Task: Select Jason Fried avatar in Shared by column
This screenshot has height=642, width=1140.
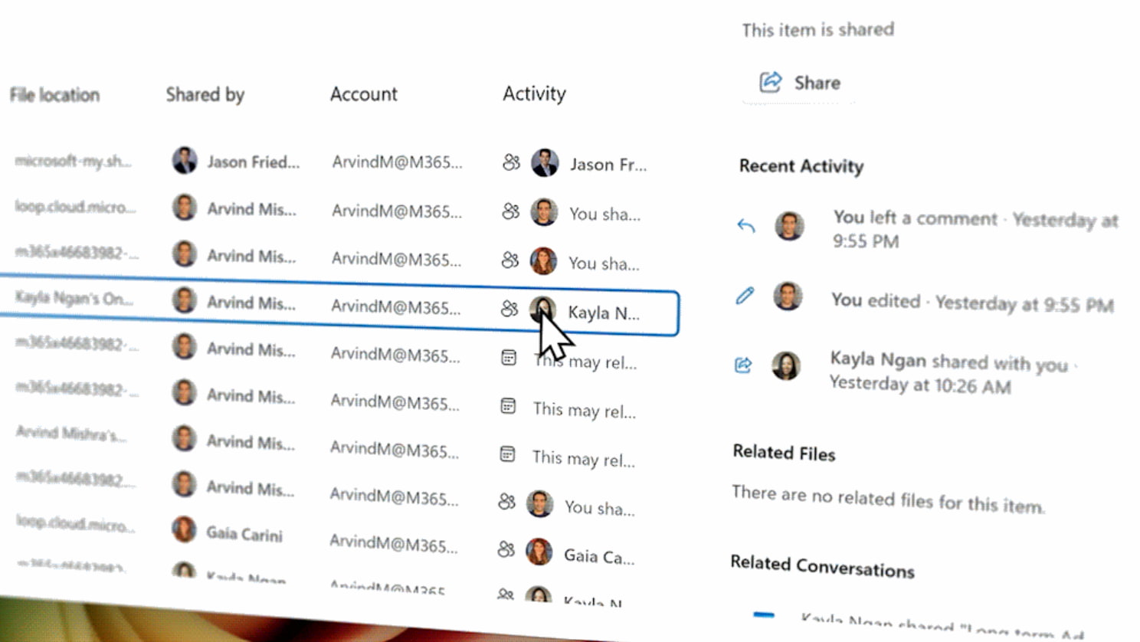Action: tap(185, 160)
